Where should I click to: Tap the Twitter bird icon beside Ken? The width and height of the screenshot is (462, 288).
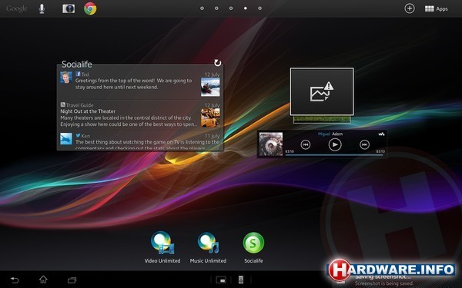[x=78, y=135]
